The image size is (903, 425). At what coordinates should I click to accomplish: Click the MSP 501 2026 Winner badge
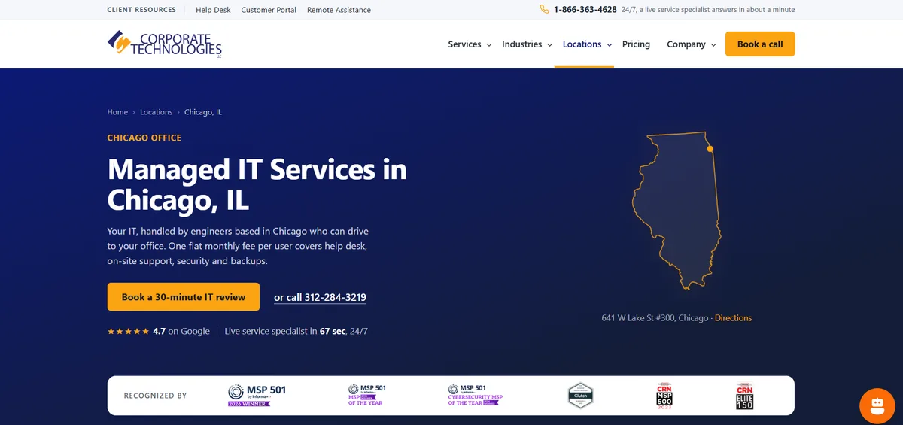pyautogui.click(x=257, y=395)
